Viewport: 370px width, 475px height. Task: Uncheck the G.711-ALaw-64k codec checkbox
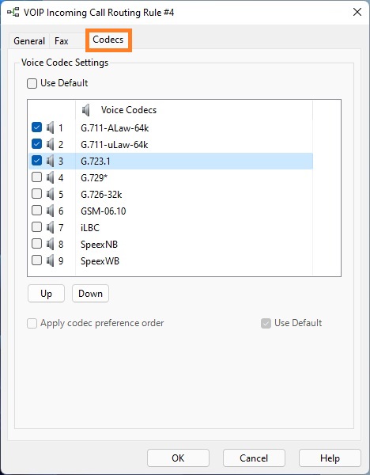pos(36,127)
